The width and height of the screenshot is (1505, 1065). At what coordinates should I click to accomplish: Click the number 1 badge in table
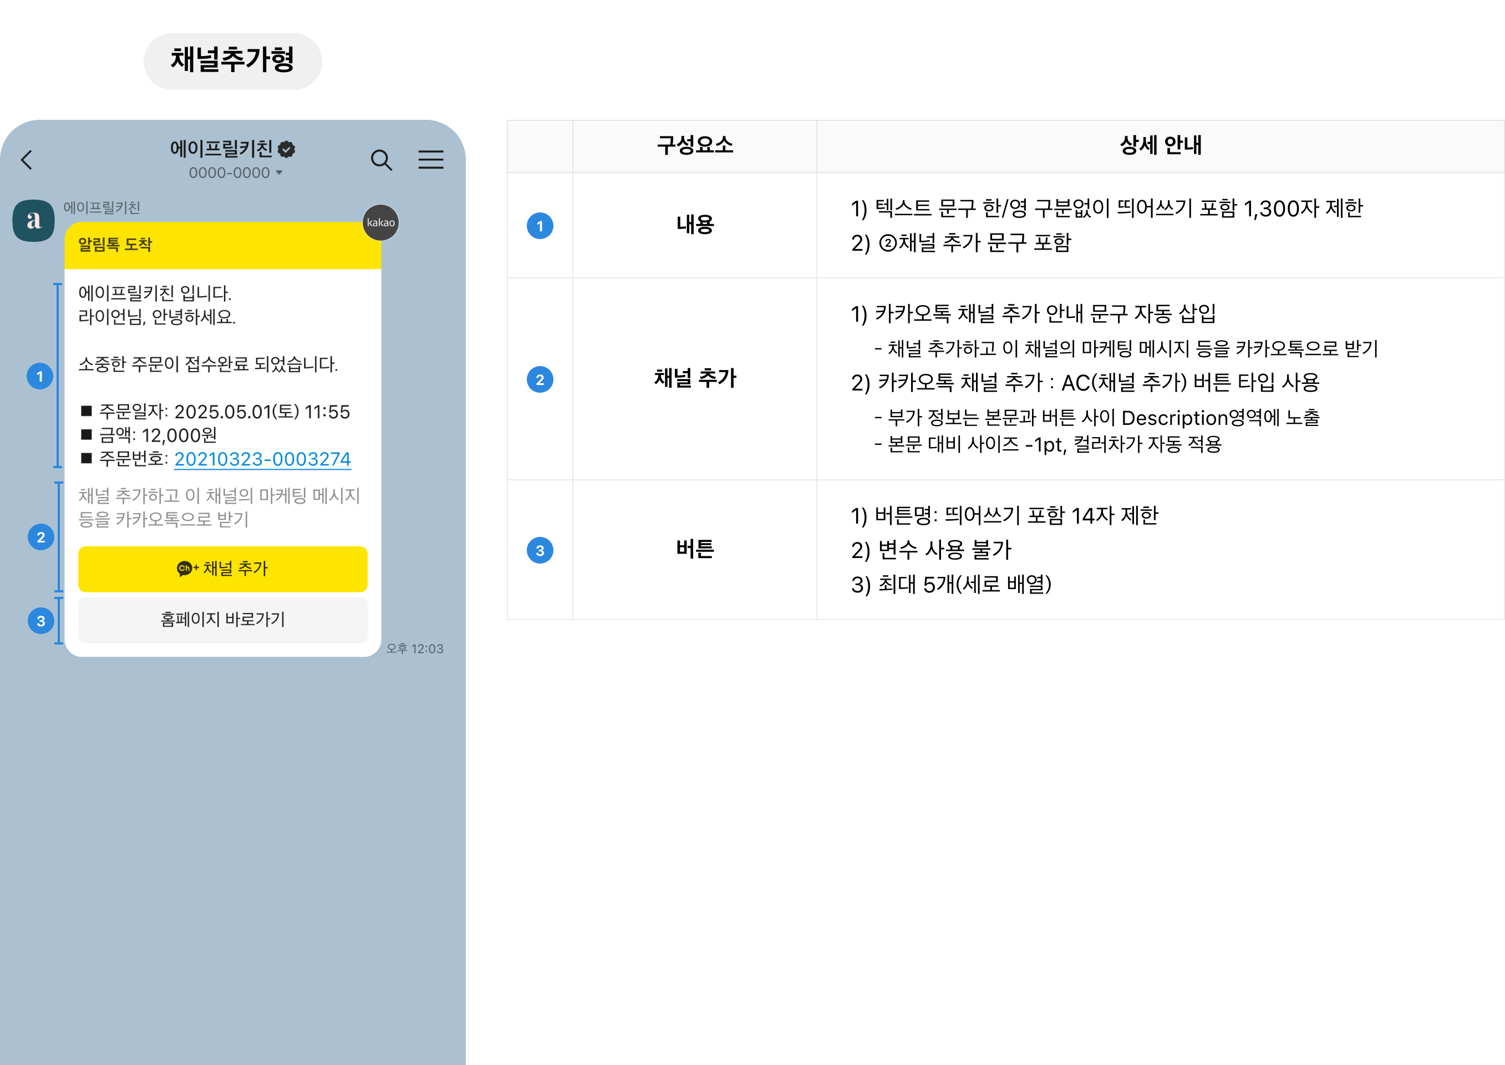(540, 226)
